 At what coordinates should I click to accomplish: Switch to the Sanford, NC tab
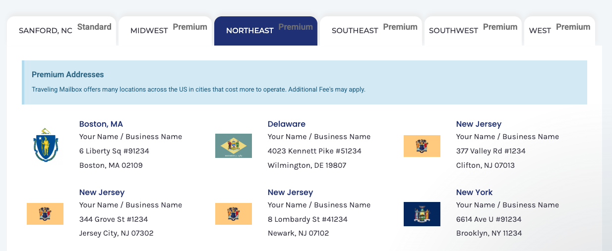point(62,31)
